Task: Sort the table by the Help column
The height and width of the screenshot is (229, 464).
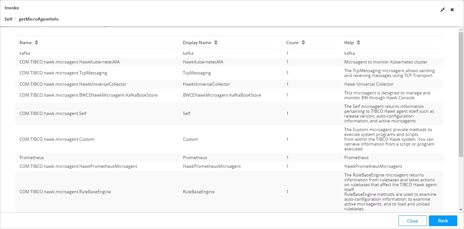Action: coord(358,43)
